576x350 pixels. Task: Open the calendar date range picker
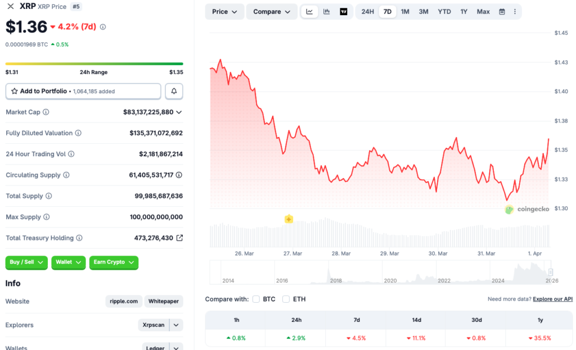click(x=502, y=11)
